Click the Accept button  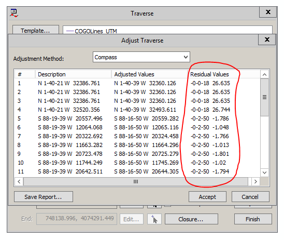coord(207,196)
